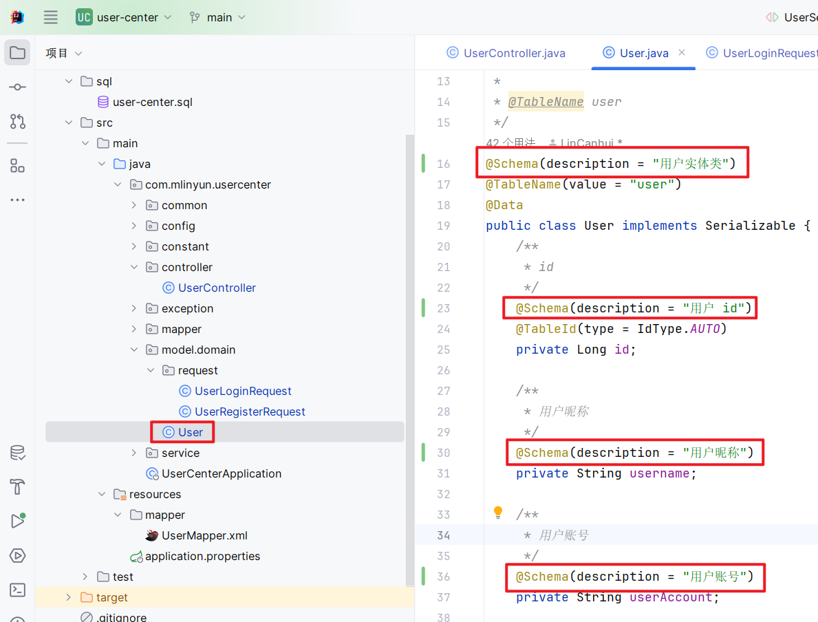Close the User.java editor tab
This screenshot has width=818, height=622.
coord(682,52)
